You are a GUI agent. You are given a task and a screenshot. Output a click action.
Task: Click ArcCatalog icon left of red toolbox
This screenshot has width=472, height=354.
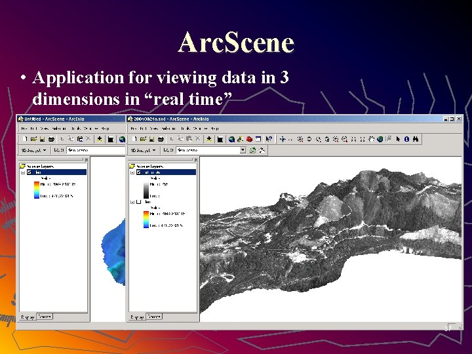tap(240, 139)
